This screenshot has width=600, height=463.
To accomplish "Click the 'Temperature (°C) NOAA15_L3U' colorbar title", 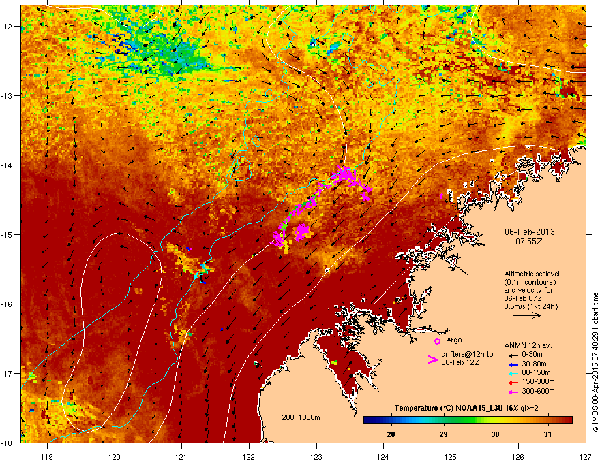I will point(448,408).
